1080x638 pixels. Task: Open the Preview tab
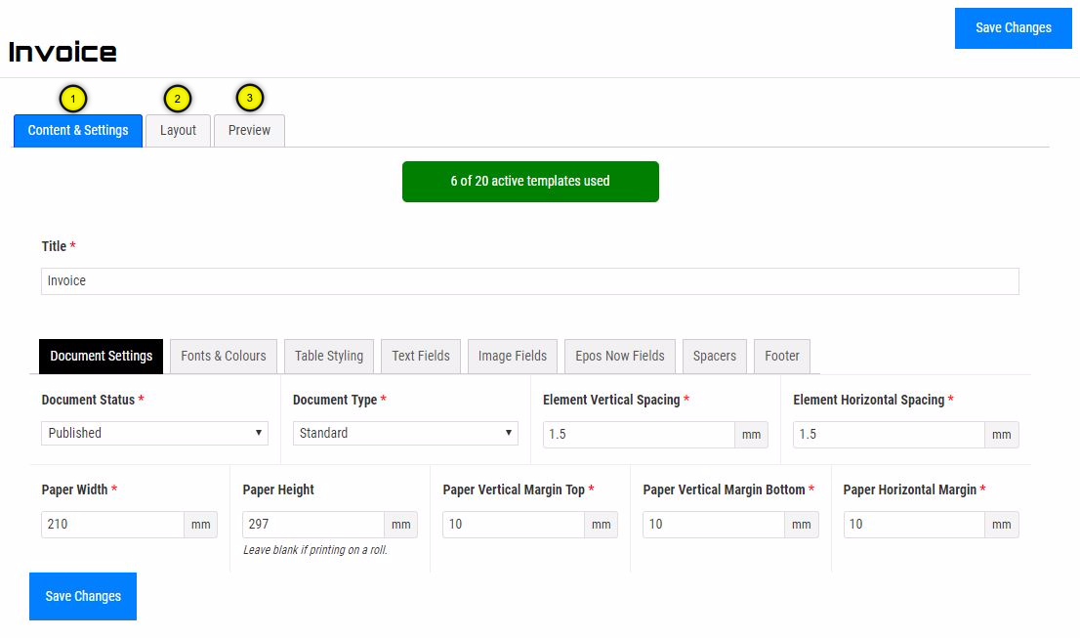(249, 131)
